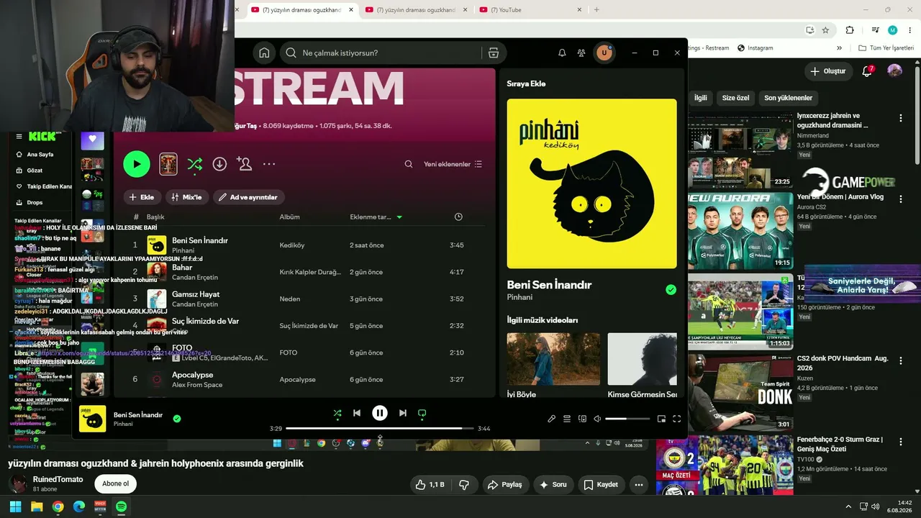Download the Spotify playlist
The image size is (921, 518).
click(219, 164)
